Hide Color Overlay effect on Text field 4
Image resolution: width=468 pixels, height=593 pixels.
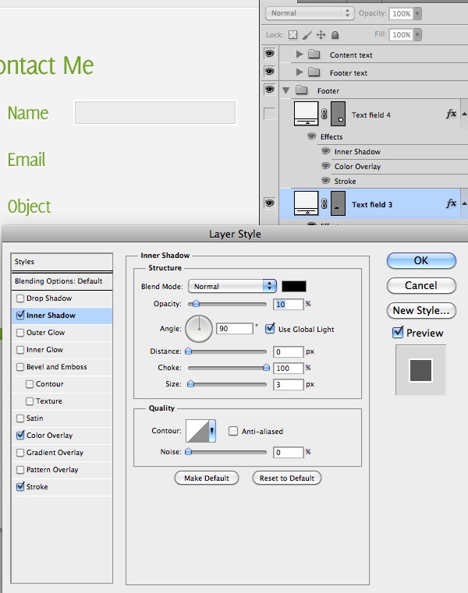click(x=325, y=166)
